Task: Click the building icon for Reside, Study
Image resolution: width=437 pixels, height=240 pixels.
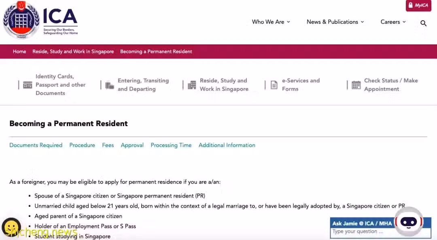Action: click(192, 85)
